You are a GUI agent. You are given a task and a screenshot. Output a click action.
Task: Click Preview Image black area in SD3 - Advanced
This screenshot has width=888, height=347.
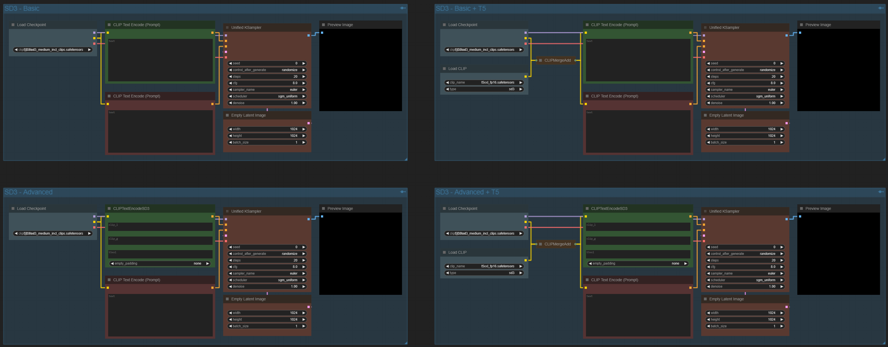point(361,254)
